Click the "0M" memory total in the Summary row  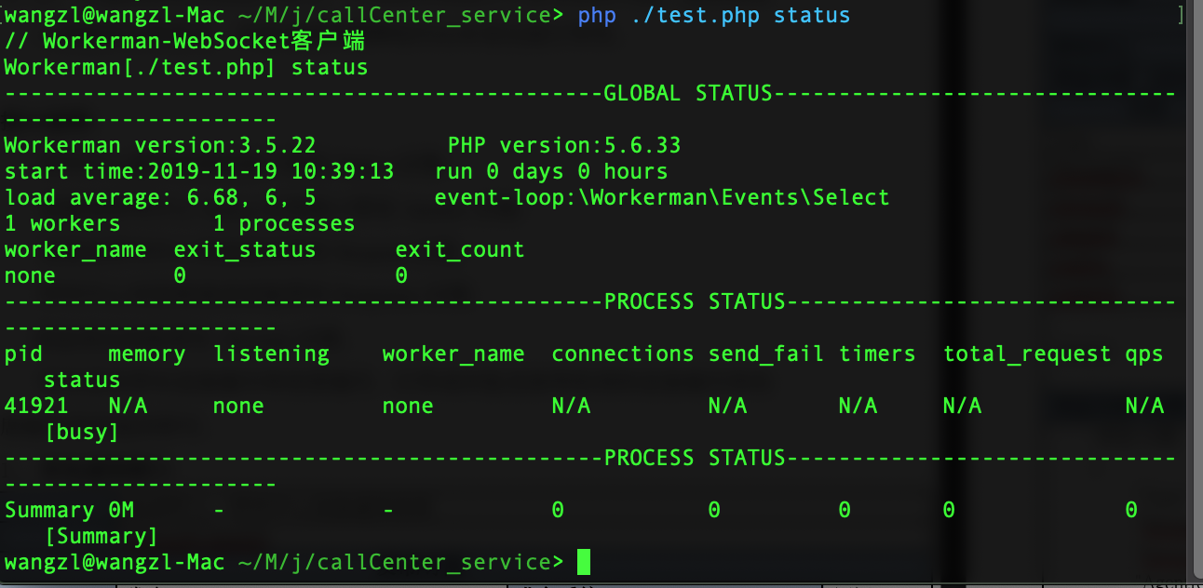click(121, 510)
